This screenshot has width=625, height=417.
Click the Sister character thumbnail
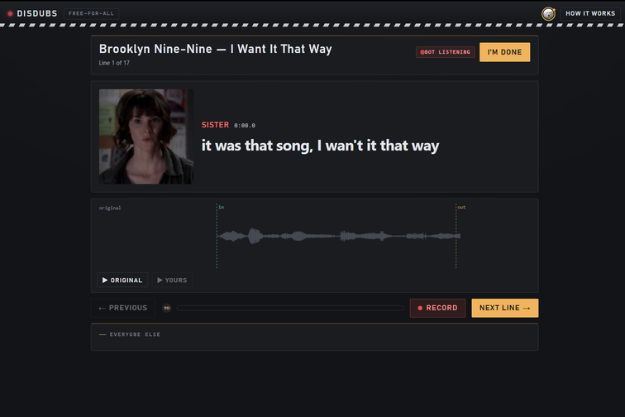coord(146,137)
